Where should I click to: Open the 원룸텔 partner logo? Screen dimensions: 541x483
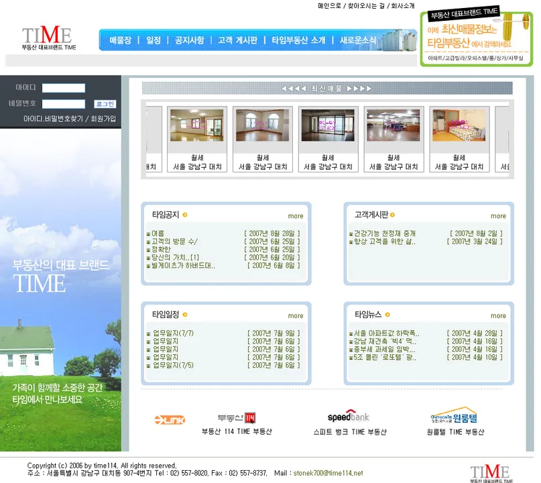(454, 417)
